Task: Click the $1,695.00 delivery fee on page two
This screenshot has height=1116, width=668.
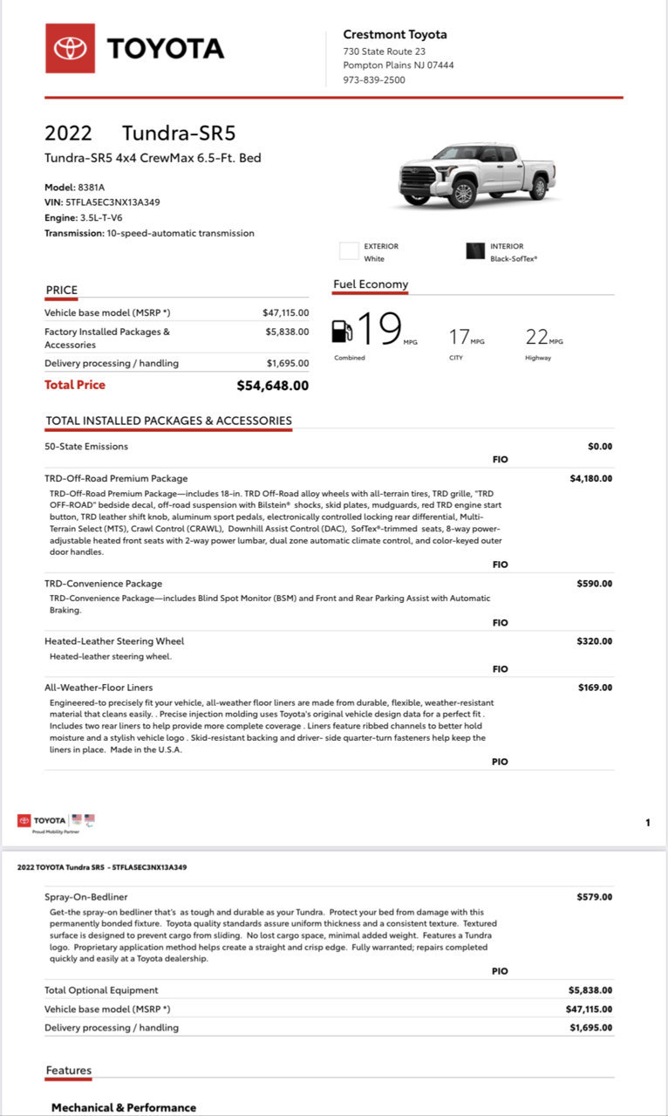Action: [x=591, y=1028]
